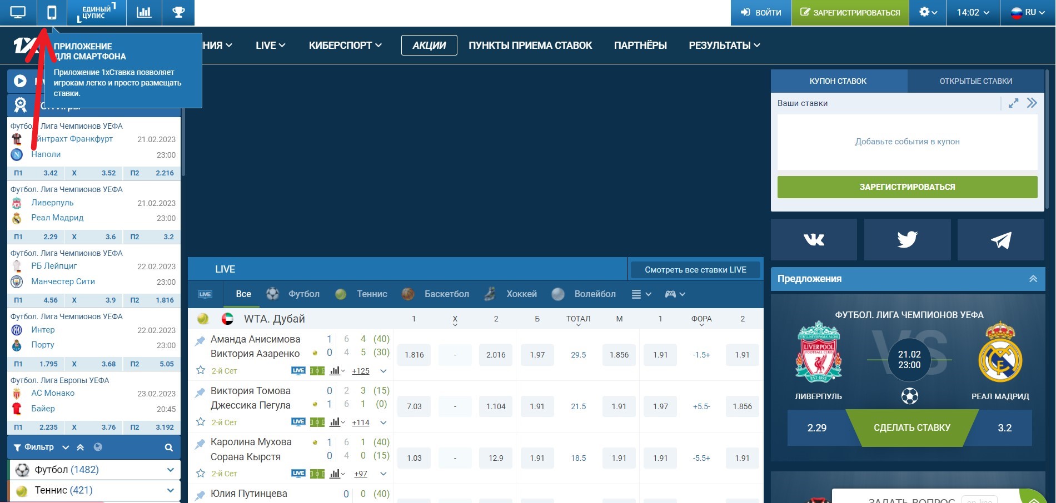Open the trophy results icon
The width and height of the screenshot is (1056, 503).
(178, 12)
